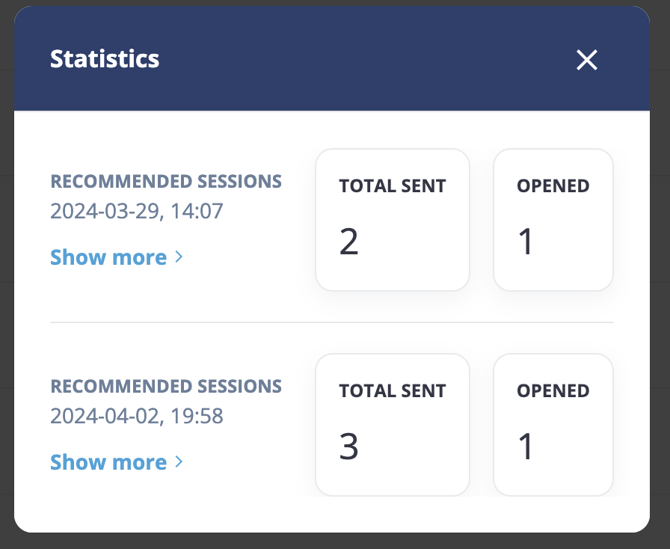
Task: Select the opened count for the April 2 entry
Action: 526,447
